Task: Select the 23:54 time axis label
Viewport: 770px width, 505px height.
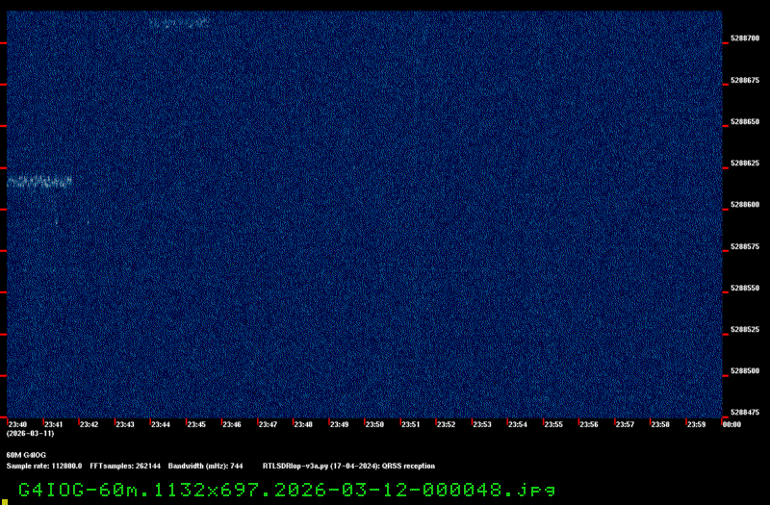Action: [x=518, y=424]
